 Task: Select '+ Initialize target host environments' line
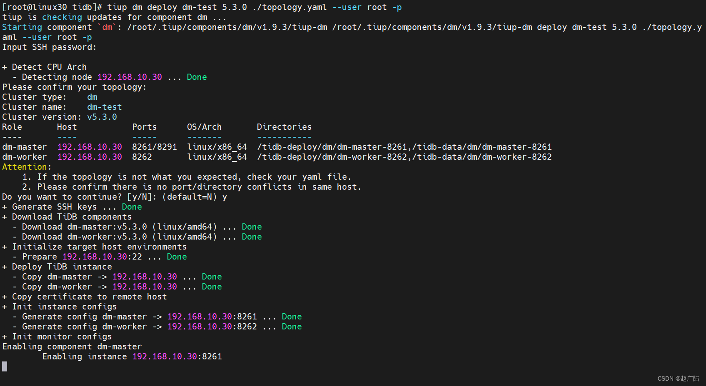95,247
